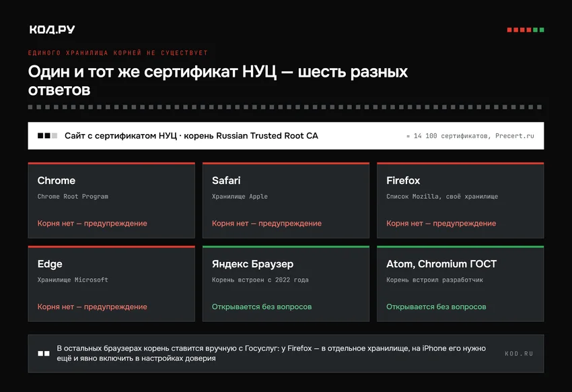Screen dimensions: 572x392
Task: Select the headline 'Один и тот же сертификат НУЦ'
Action: click(x=152, y=71)
